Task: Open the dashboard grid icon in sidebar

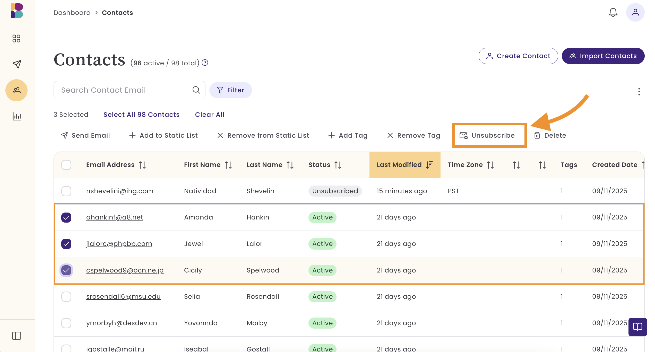Action: click(x=16, y=39)
